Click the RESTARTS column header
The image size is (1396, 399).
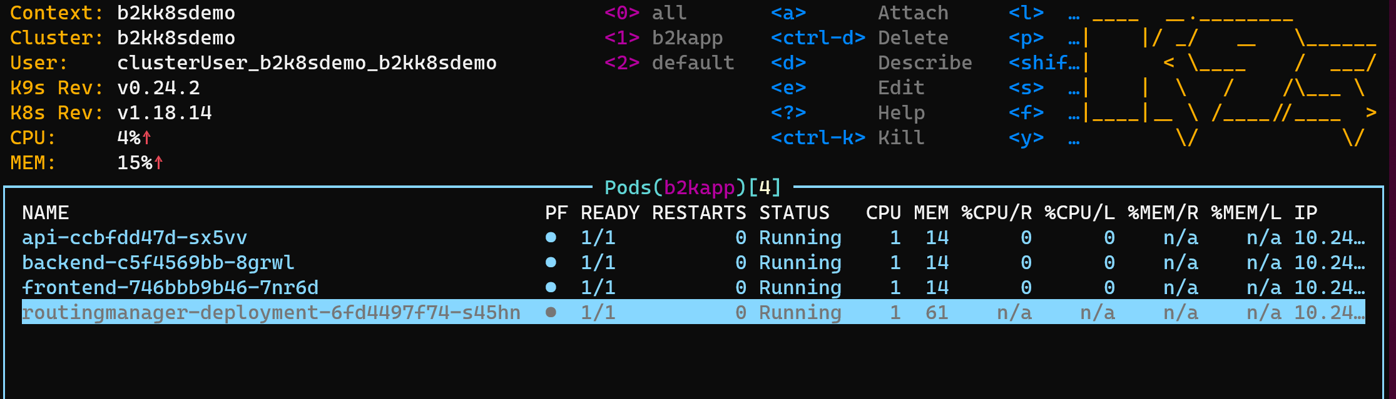[699, 213]
